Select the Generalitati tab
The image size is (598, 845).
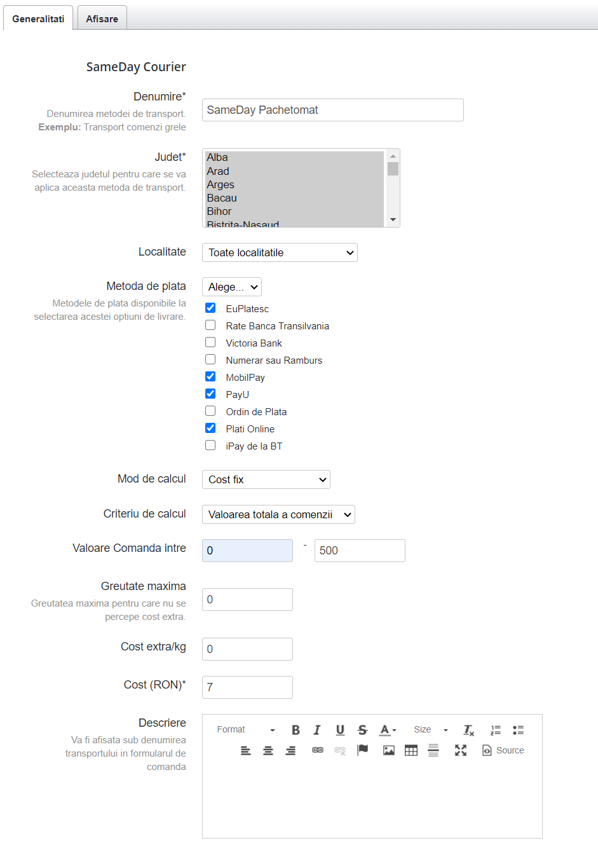[38, 18]
